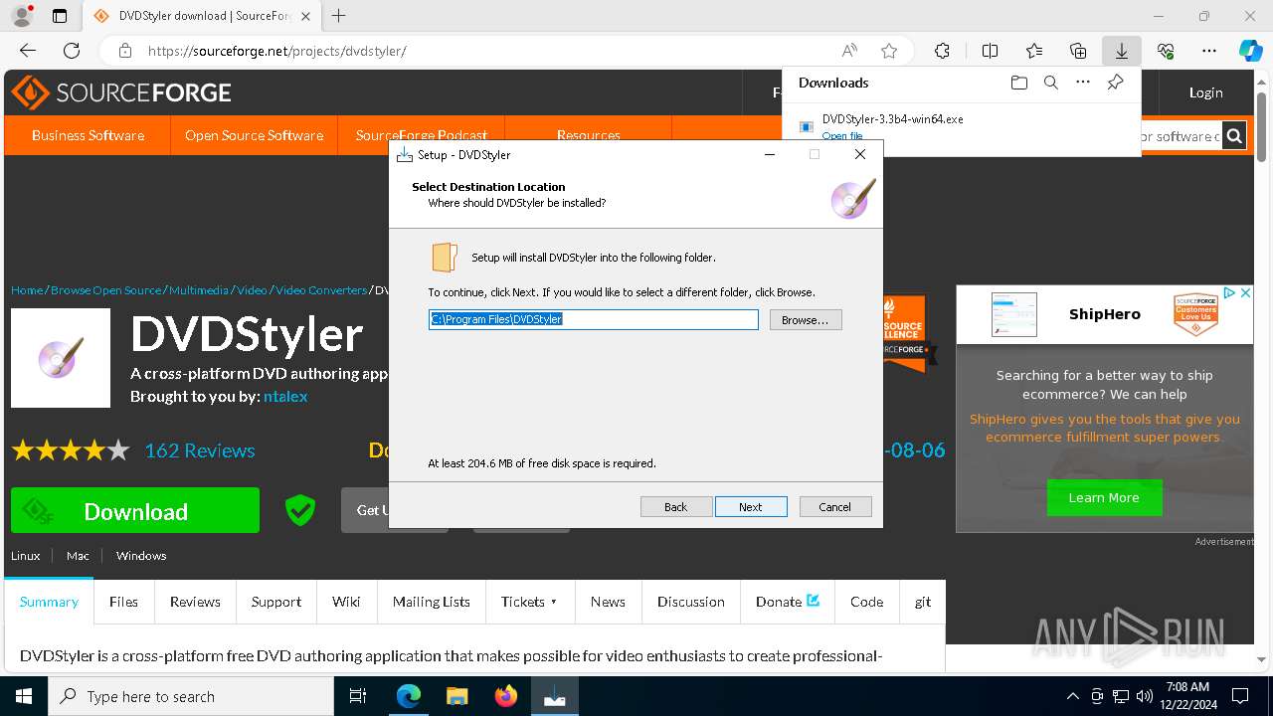This screenshot has width=1273, height=716.
Task: Open 162 Reviews link
Action: pos(200,450)
